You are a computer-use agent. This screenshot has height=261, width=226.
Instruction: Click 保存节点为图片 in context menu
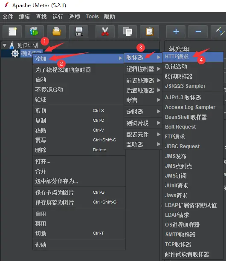(x=79, y=192)
